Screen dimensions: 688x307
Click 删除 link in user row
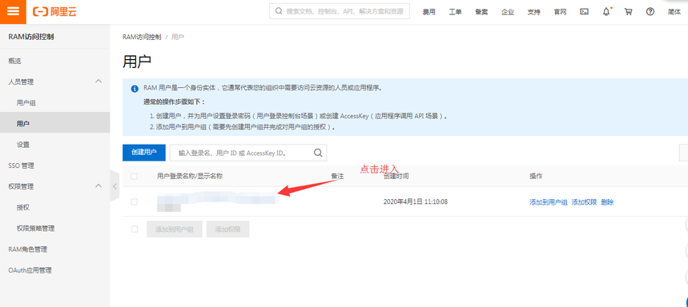[607, 202]
